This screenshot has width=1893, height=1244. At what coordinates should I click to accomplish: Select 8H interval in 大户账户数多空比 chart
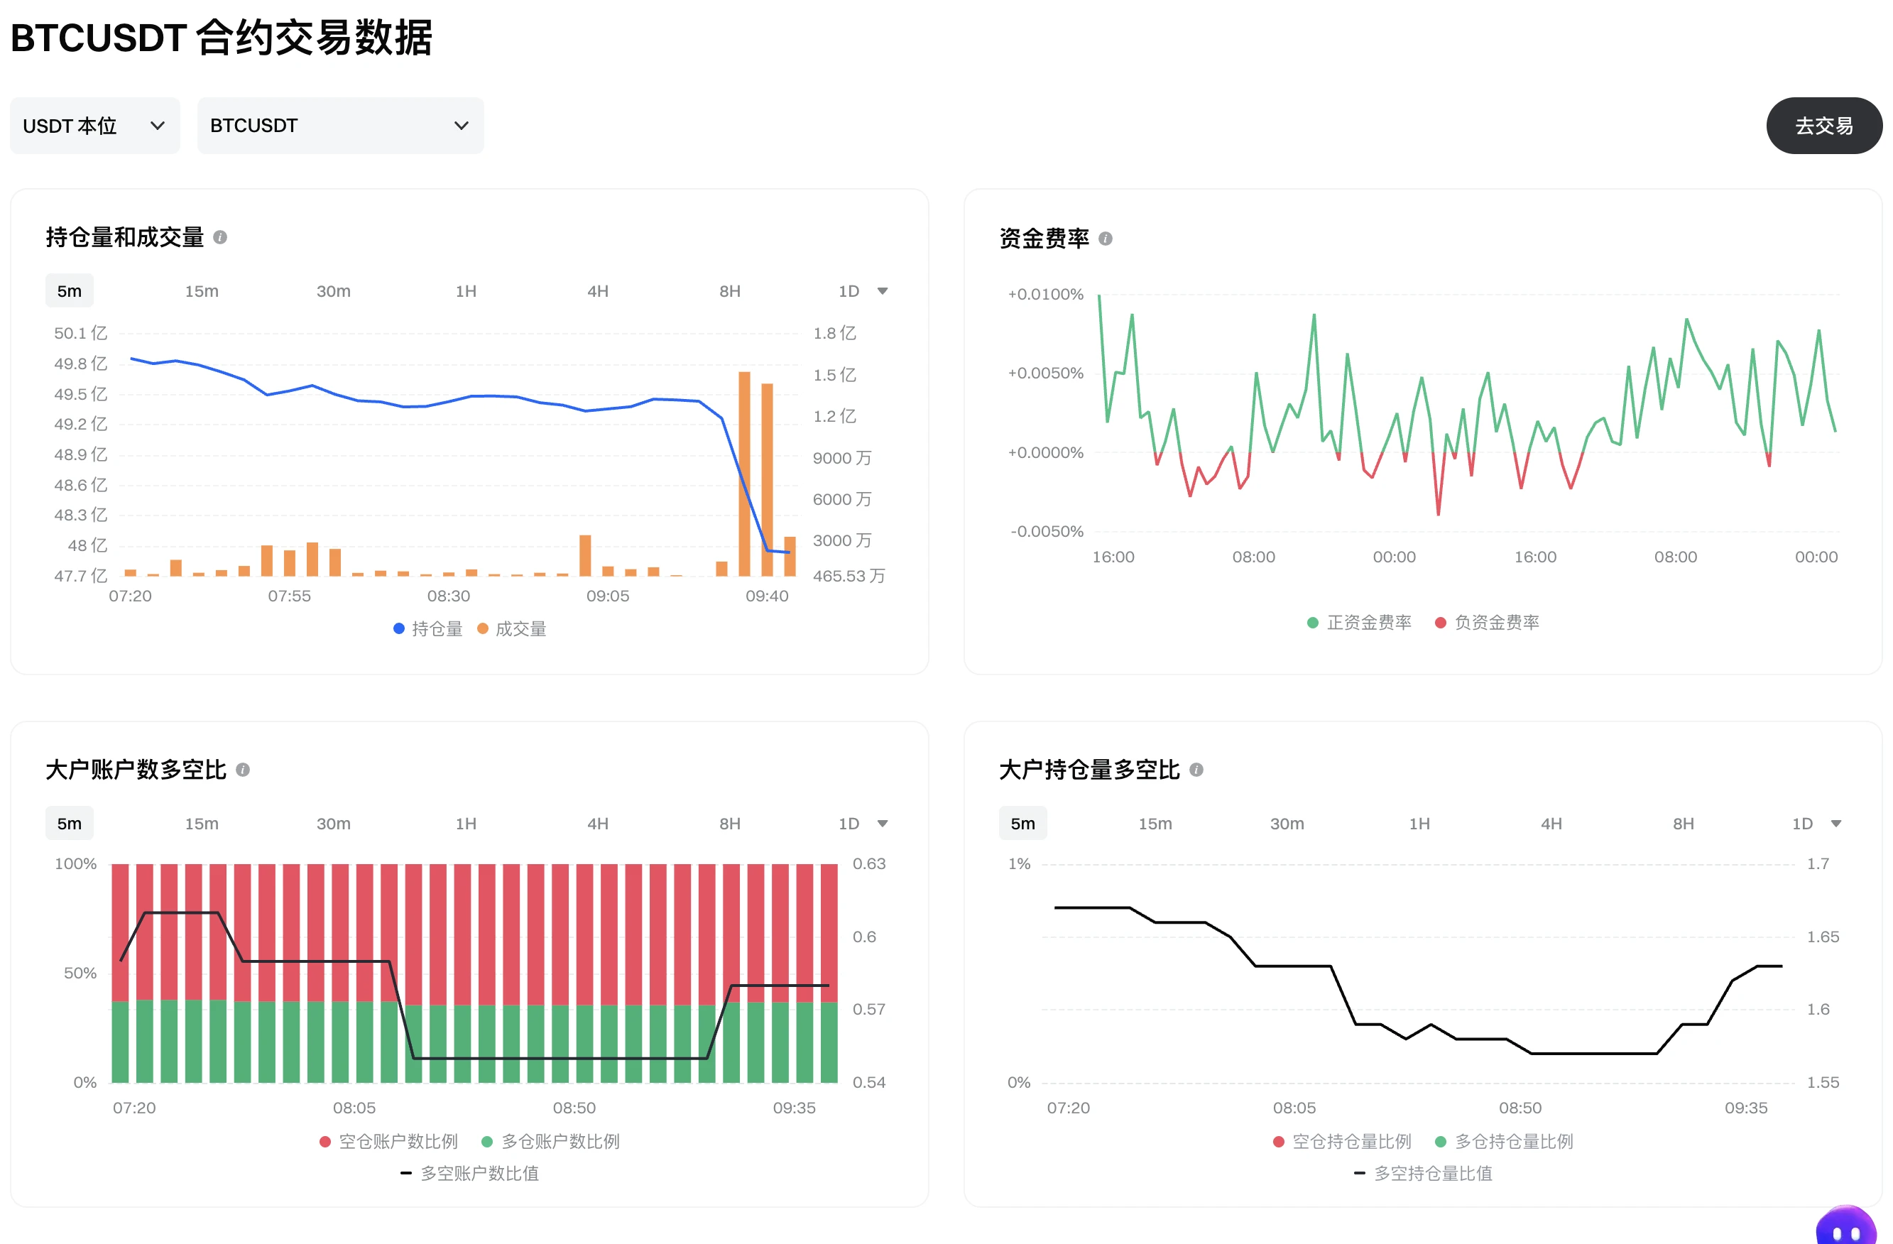point(730,823)
